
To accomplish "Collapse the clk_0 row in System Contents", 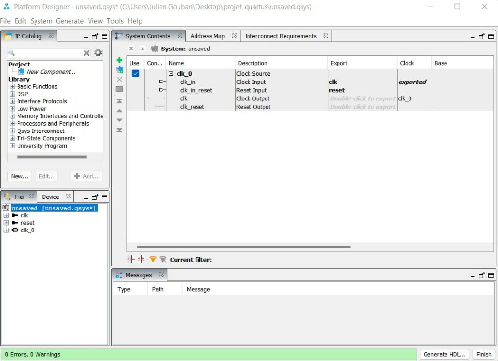I will 171,74.
